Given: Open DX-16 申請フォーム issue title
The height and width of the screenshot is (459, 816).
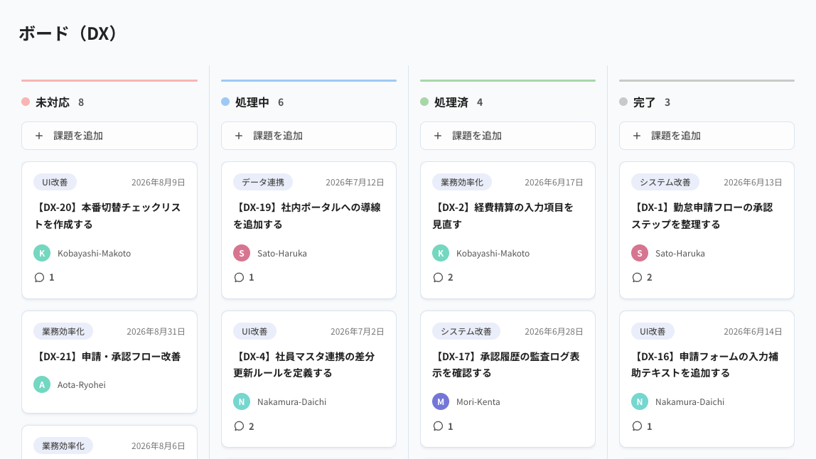Looking at the screenshot, I should (704, 364).
